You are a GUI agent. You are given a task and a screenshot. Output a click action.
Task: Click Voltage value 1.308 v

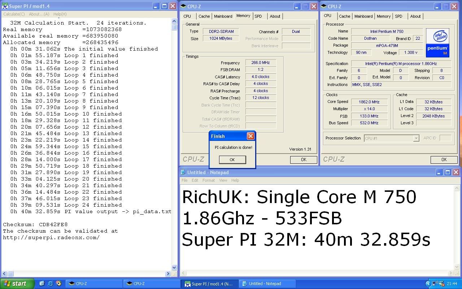coord(411,52)
